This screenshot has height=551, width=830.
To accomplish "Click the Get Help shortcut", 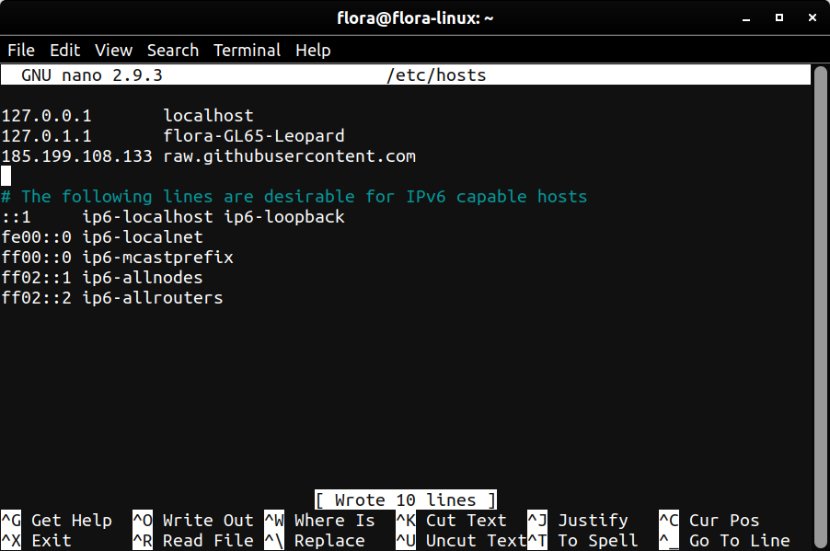I will [x=70, y=520].
